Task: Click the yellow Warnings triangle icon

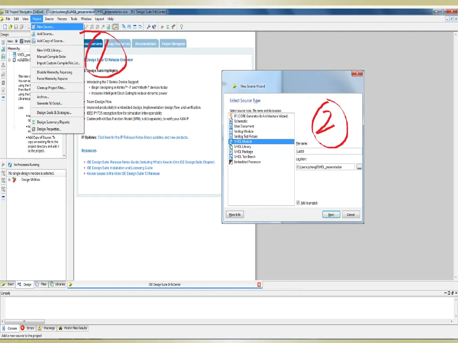Action: [x=39, y=328]
